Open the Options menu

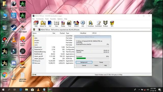[60, 19]
